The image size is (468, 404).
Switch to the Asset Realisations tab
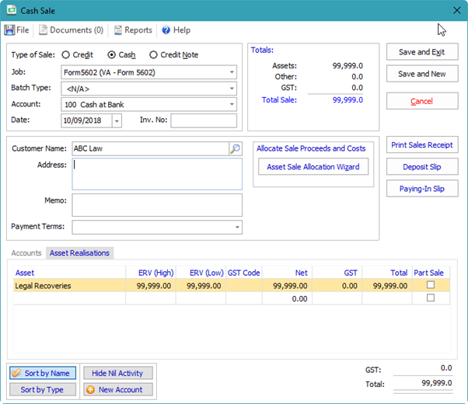(x=80, y=253)
